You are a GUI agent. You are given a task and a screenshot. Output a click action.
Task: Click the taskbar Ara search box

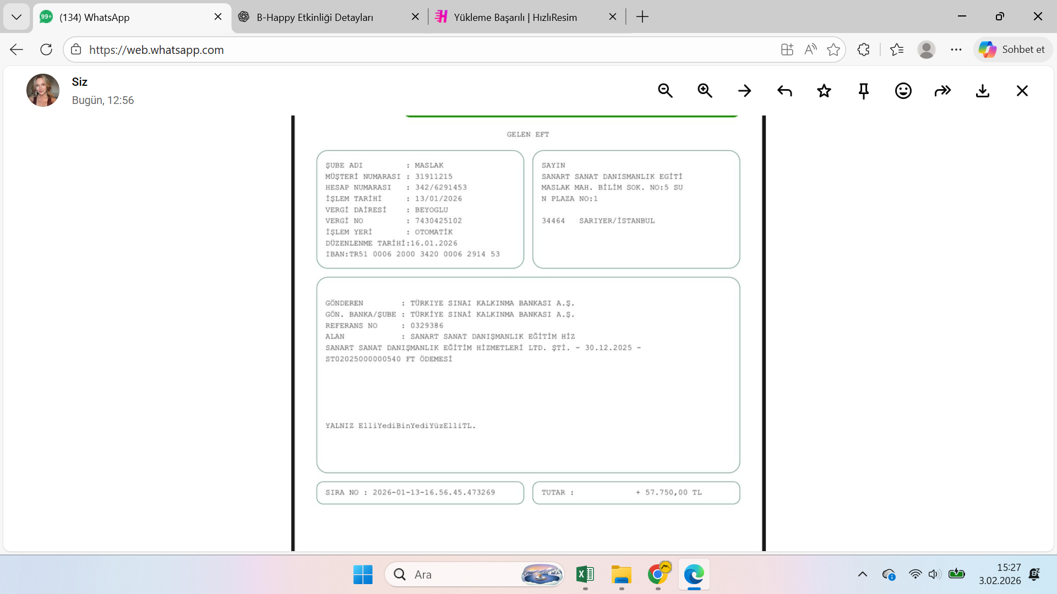click(x=475, y=575)
